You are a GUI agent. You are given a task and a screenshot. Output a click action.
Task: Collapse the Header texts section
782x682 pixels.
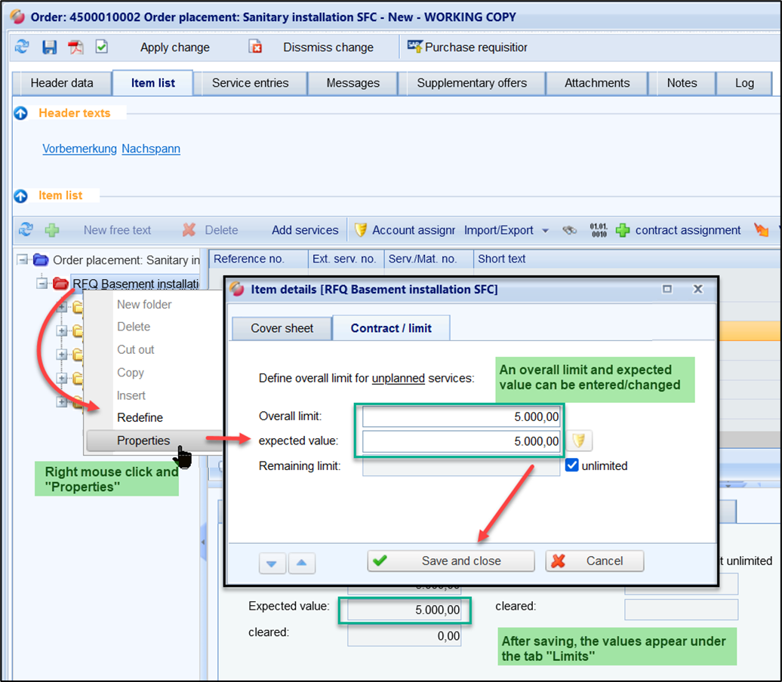point(21,113)
